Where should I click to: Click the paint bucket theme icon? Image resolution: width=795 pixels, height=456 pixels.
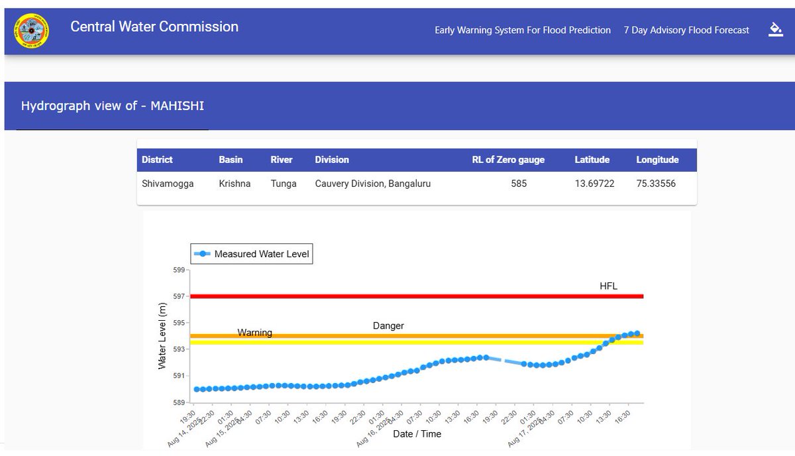(775, 29)
